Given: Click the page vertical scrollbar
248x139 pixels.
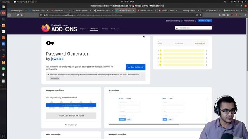Looking at the screenshot, I should pyautogui.click(x=247, y=44).
